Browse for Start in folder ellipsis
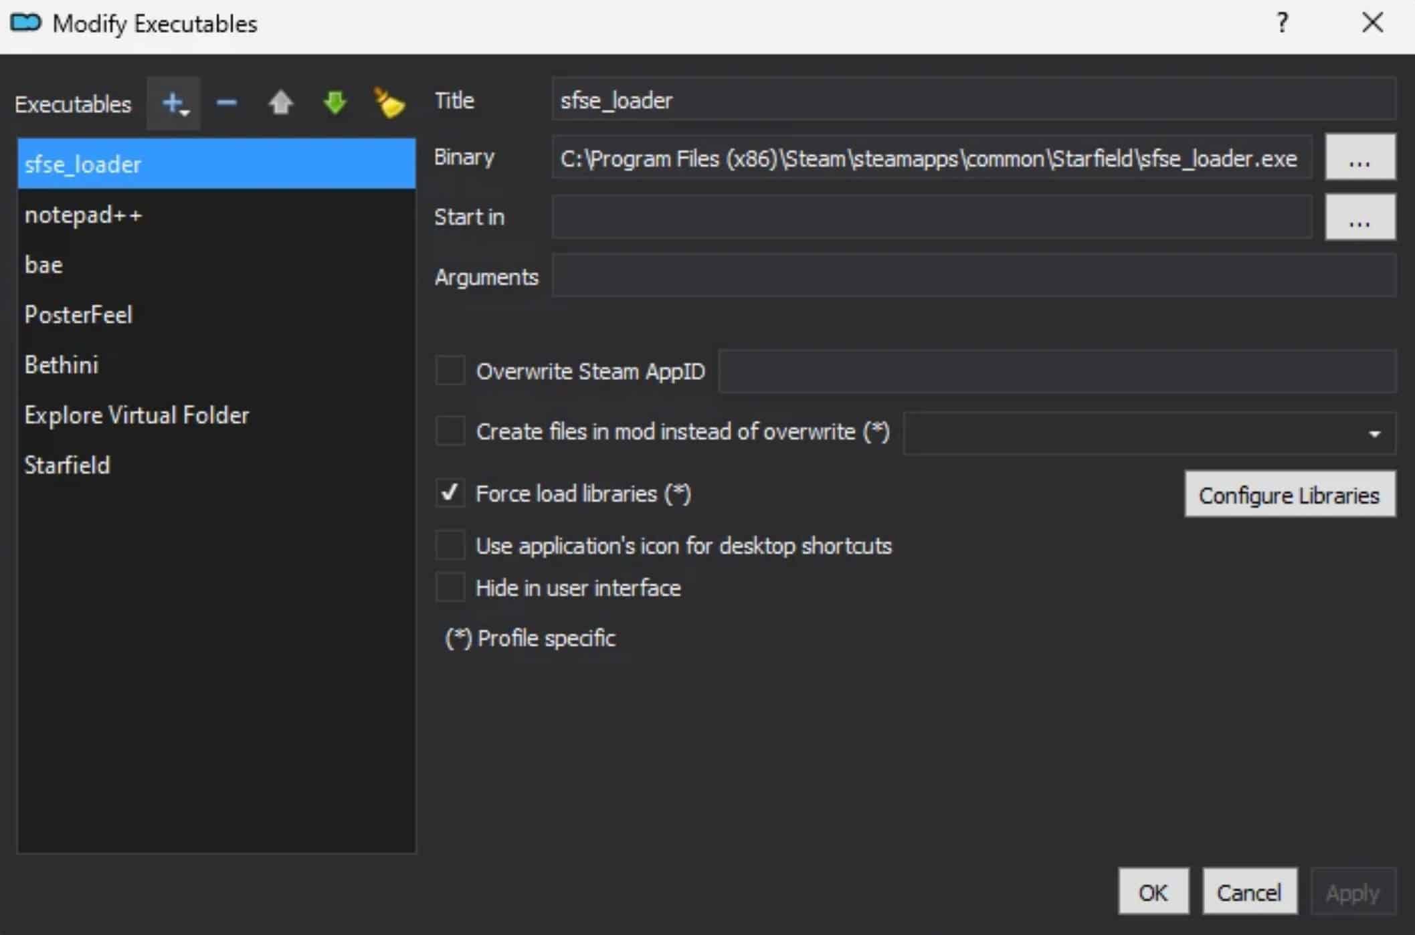Viewport: 1415px width, 935px height. click(1359, 217)
